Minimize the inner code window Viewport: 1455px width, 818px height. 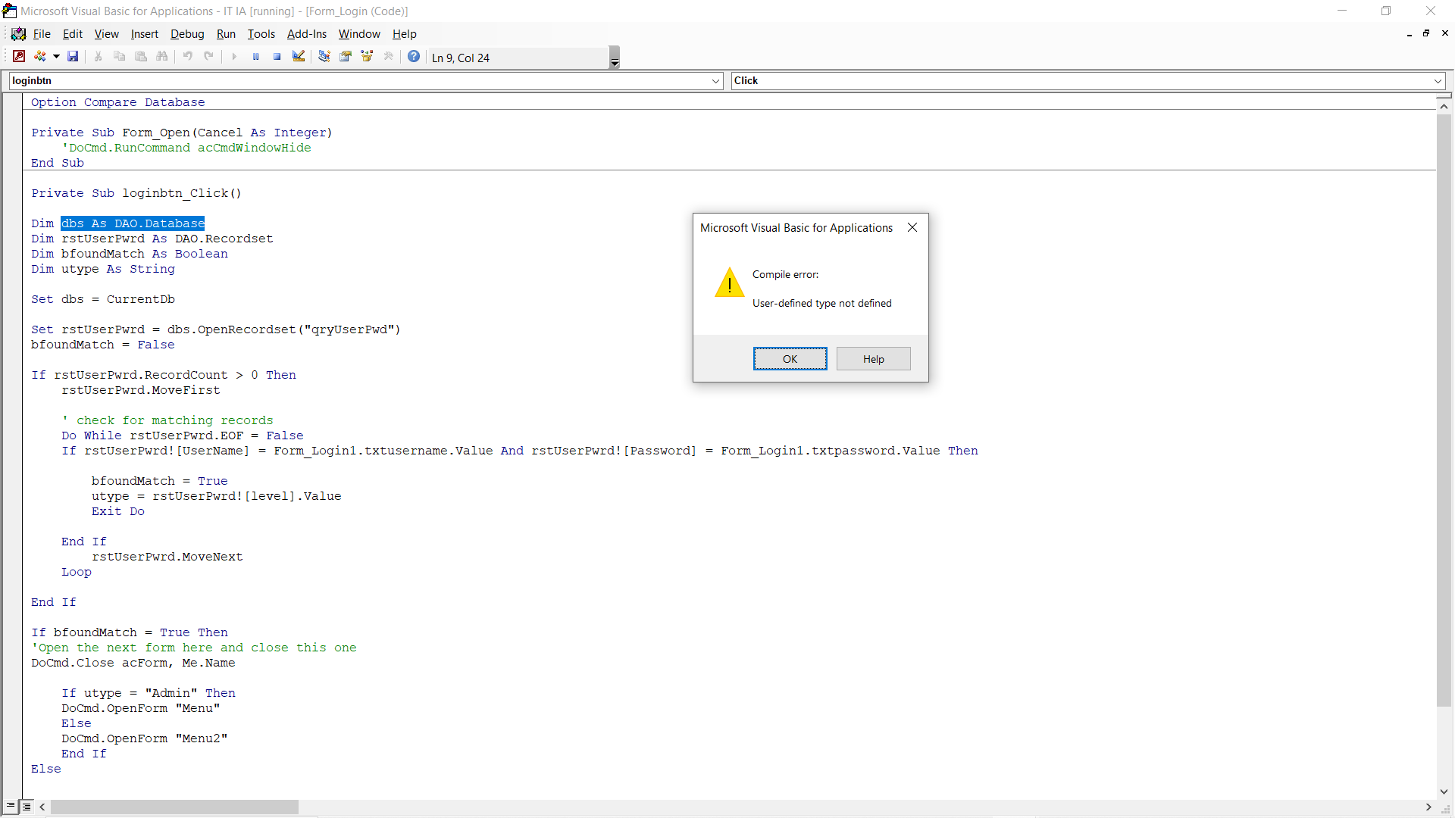[1409, 33]
